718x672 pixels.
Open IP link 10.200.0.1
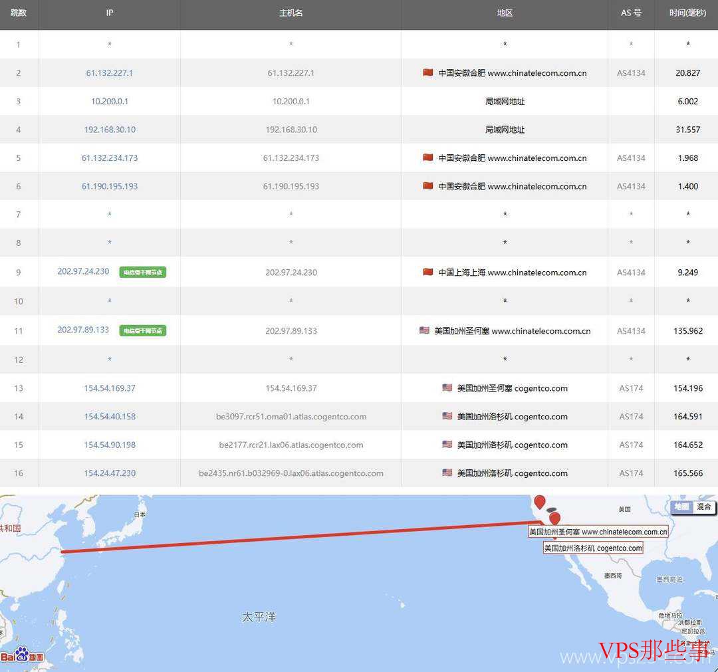pos(110,101)
